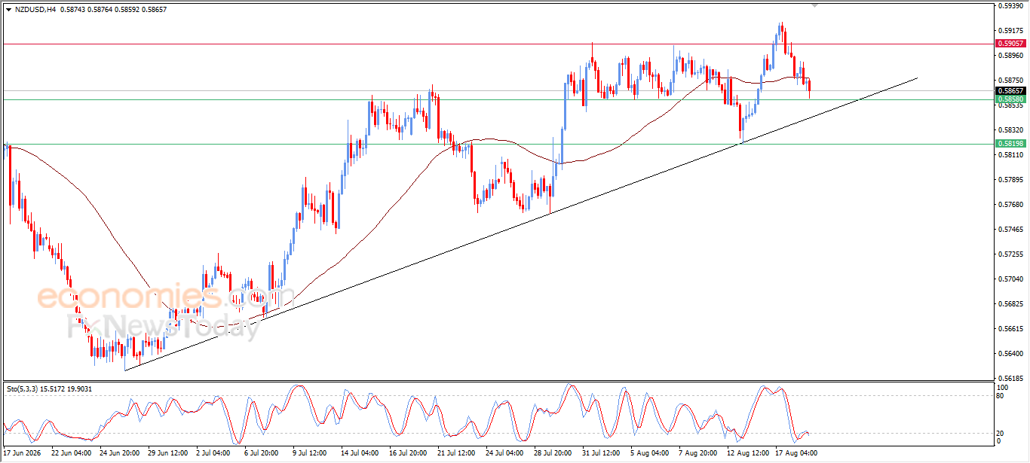Click the 21 Jul 12:00 time label
Viewport: 1030px width, 463px height.
(455, 453)
